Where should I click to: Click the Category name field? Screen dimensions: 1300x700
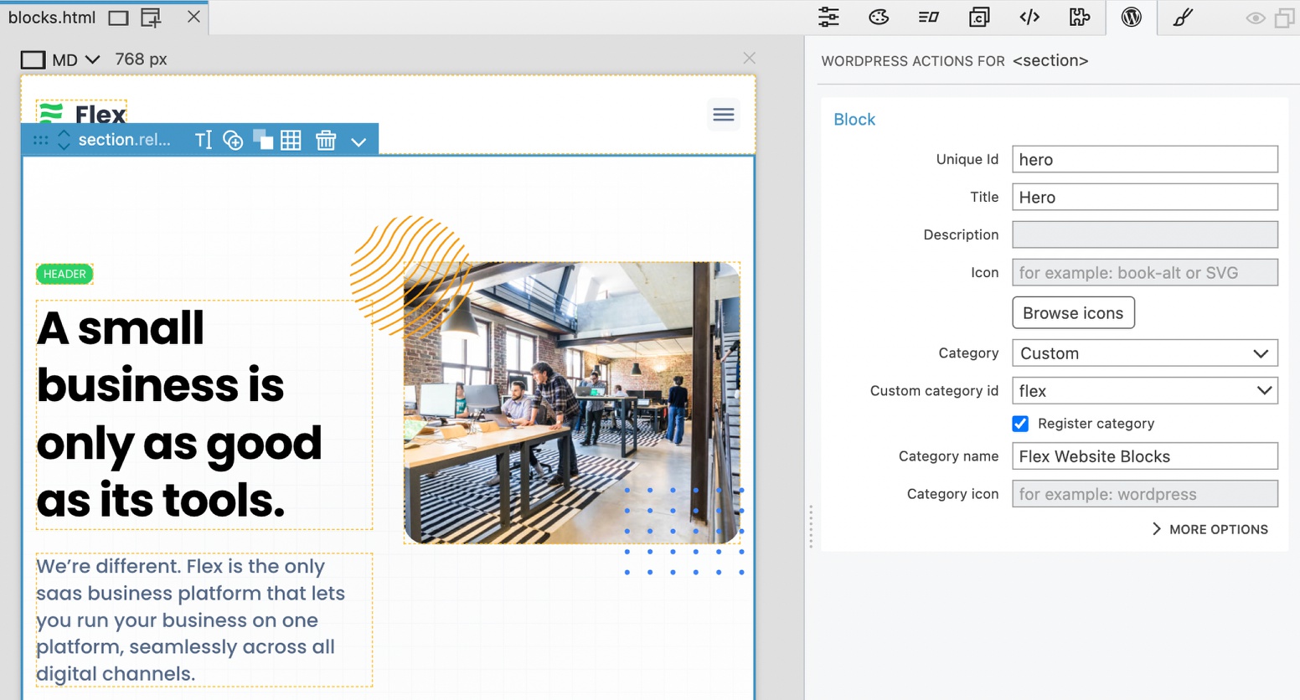(x=1145, y=456)
